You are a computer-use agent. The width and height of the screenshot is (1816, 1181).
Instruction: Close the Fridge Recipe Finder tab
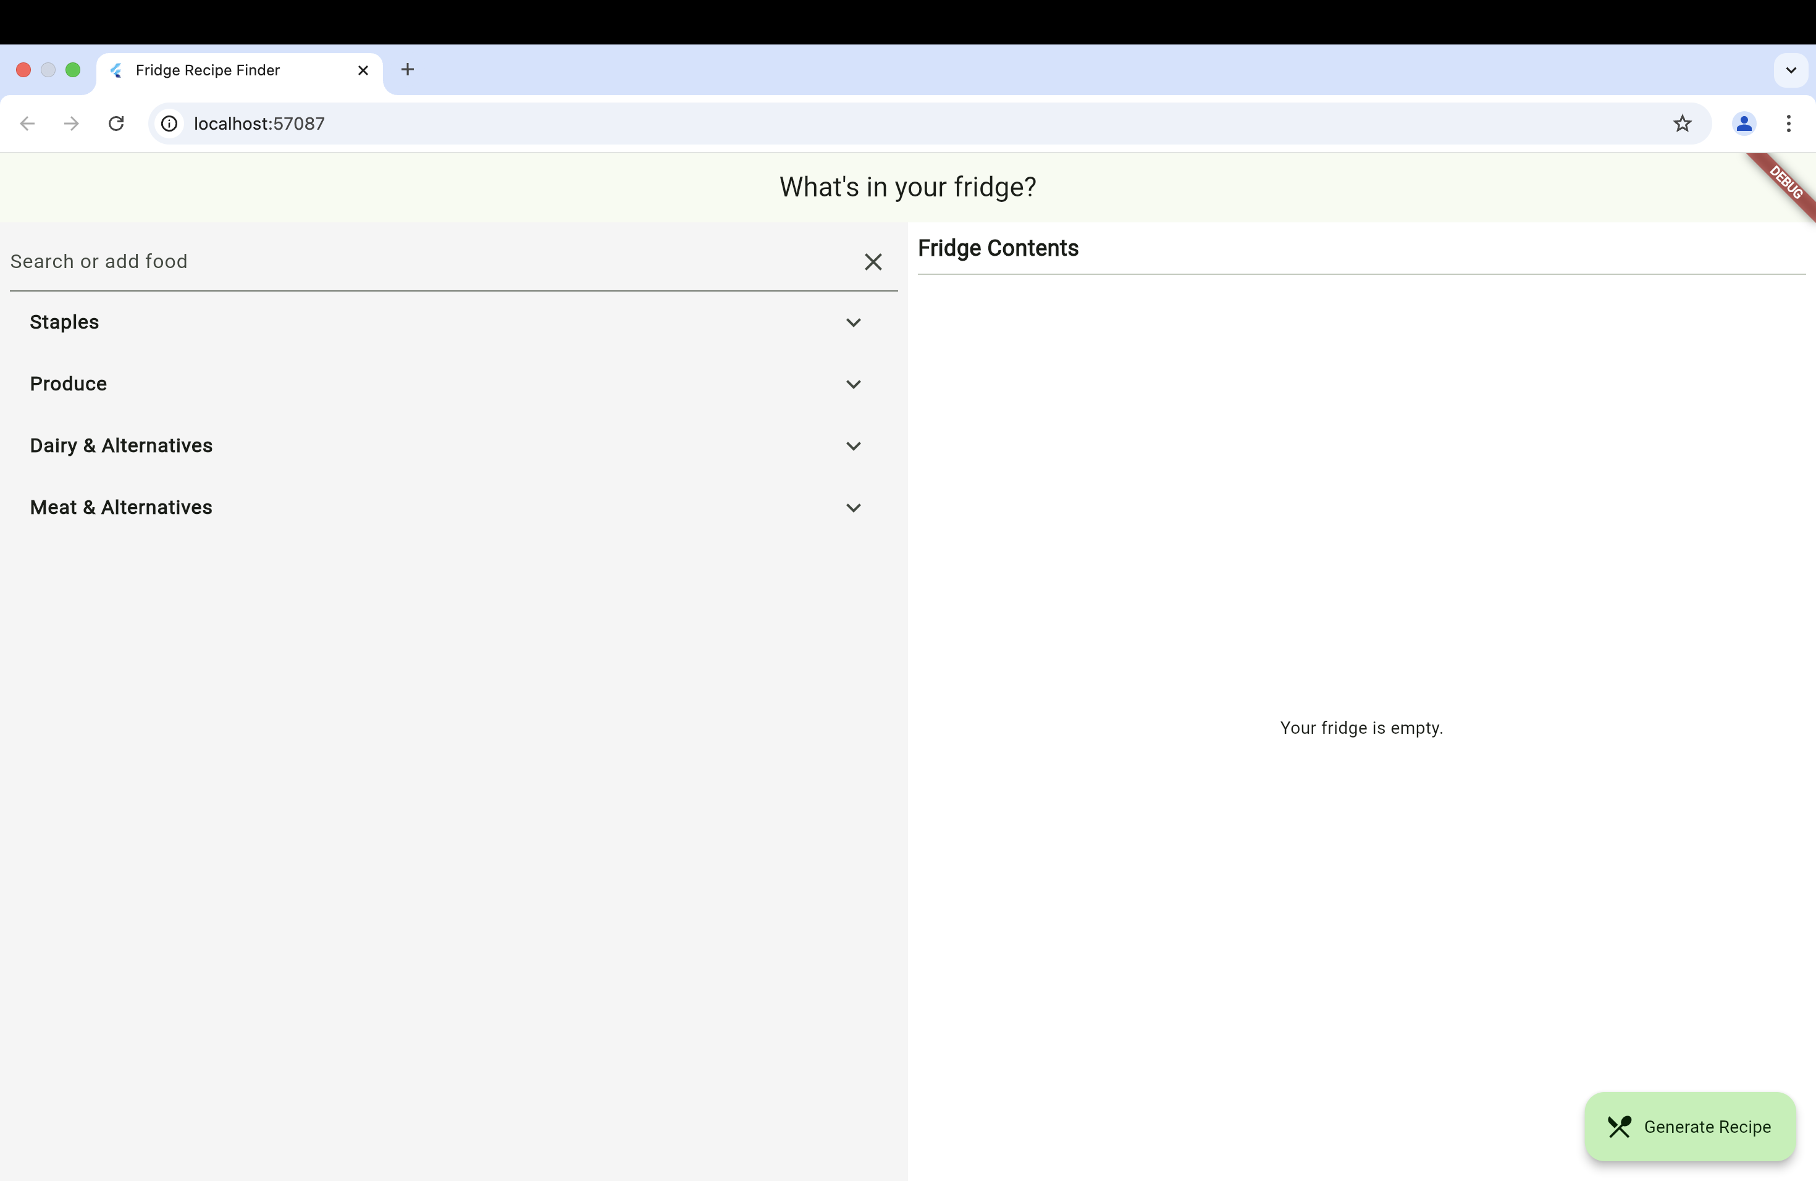coord(363,70)
